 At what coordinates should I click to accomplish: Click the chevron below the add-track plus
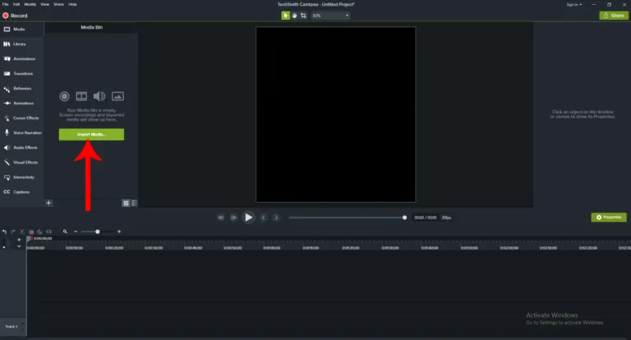pos(19,246)
